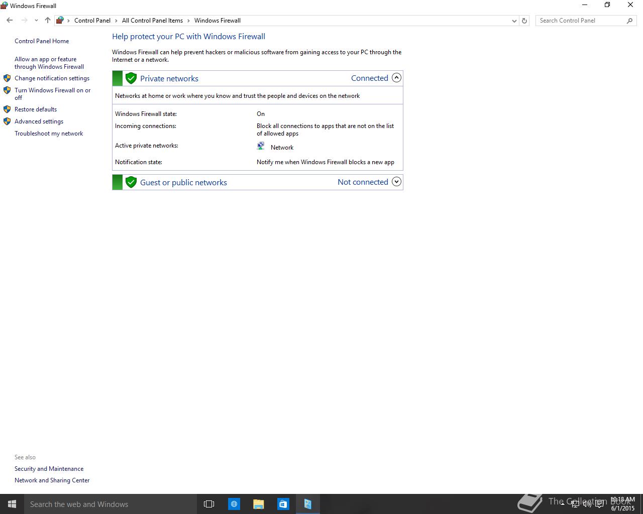Click the Guest or public networks heading
This screenshot has width=643, height=514.
click(183, 183)
